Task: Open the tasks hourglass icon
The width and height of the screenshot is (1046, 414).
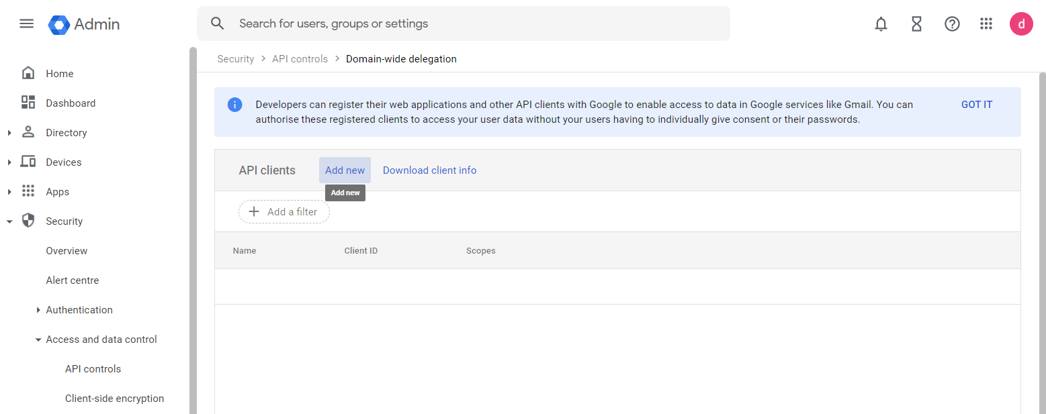Action: click(x=916, y=24)
